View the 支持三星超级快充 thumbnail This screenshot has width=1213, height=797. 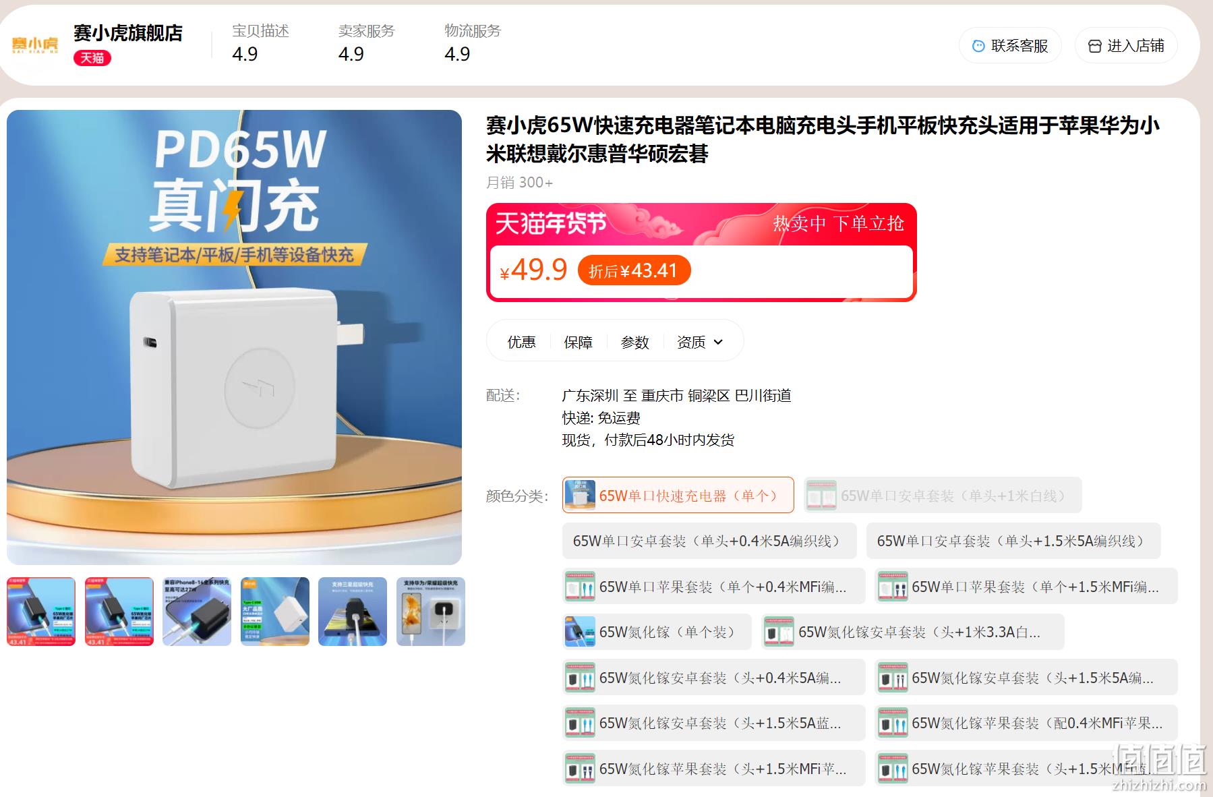tap(353, 612)
